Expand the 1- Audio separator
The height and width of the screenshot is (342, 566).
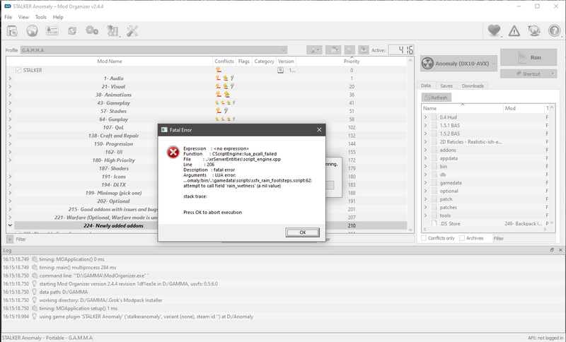[x=10, y=78]
